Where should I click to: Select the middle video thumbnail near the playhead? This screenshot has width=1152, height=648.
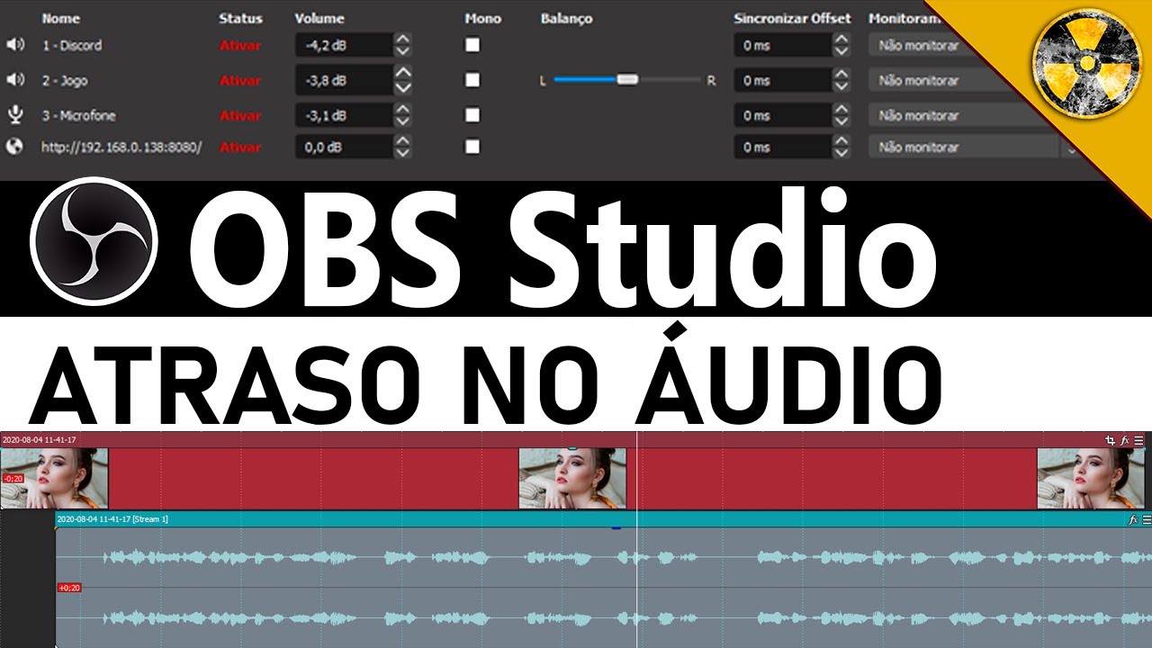click(x=572, y=479)
